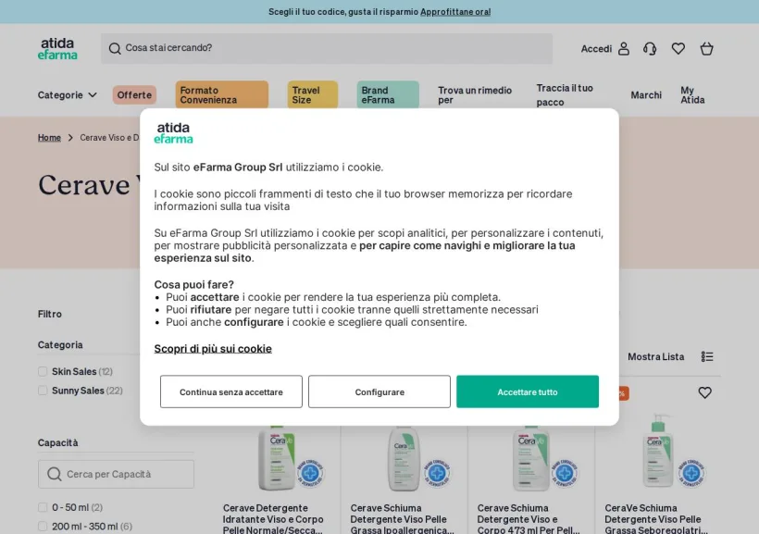Open Formato Convenienza menu item
The image size is (759, 534).
(x=222, y=95)
